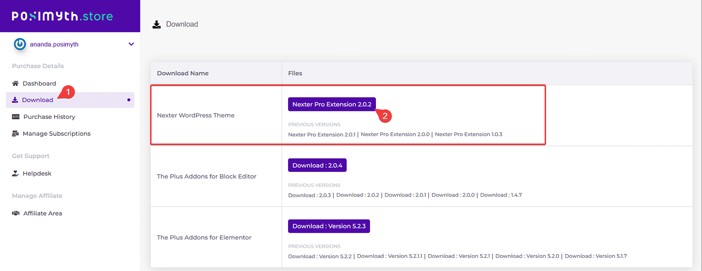
Task: Click the user avatar power icon
Action: pos(20,44)
